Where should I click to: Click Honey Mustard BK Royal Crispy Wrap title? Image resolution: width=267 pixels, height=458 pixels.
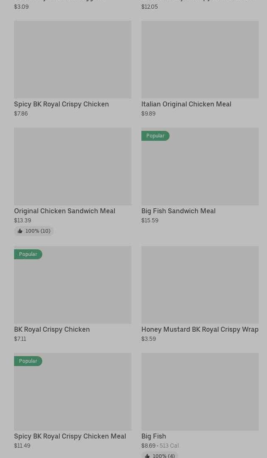(x=200, y=329)
